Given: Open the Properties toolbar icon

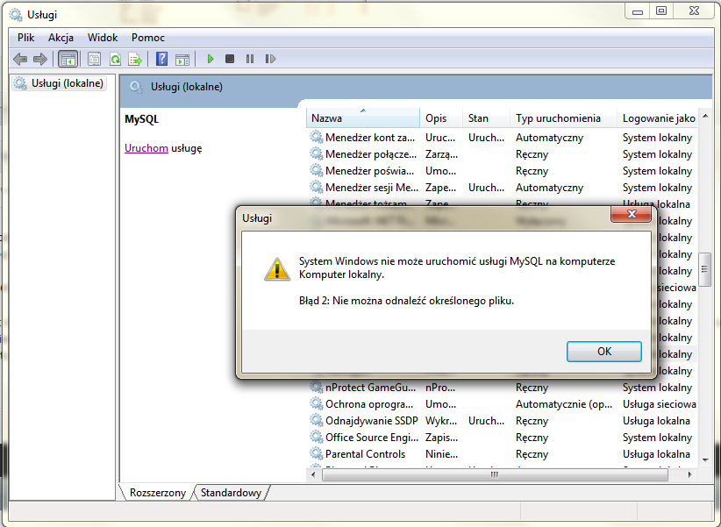Looking at the screenshot, I should click(94, 59).
